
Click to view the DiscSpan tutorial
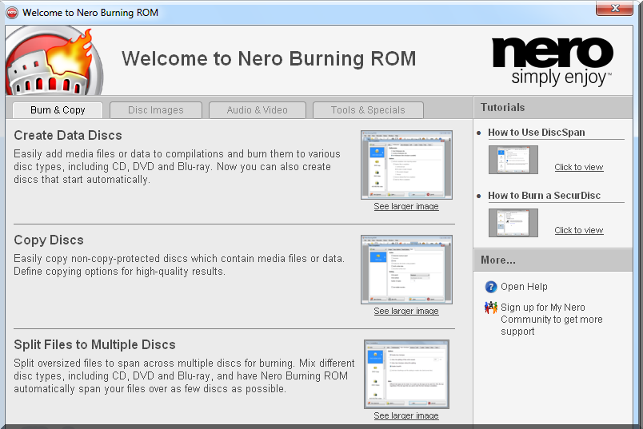(x=578, y=167)
